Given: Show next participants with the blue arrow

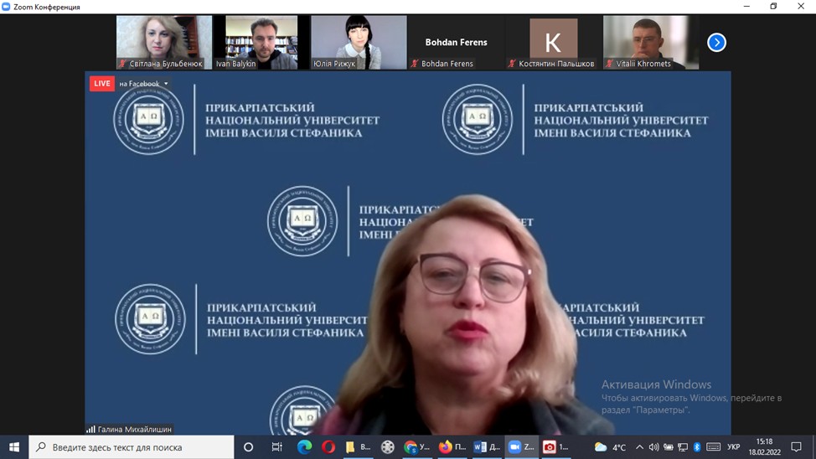Looking at the screenshot, I should [716, 43].
